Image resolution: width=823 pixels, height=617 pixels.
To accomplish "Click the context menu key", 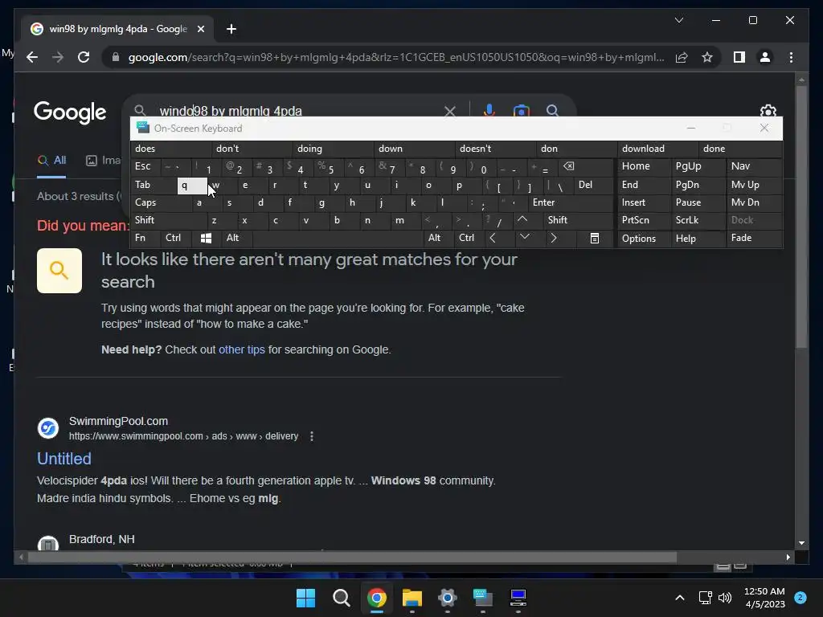I will tap(594, 238).
